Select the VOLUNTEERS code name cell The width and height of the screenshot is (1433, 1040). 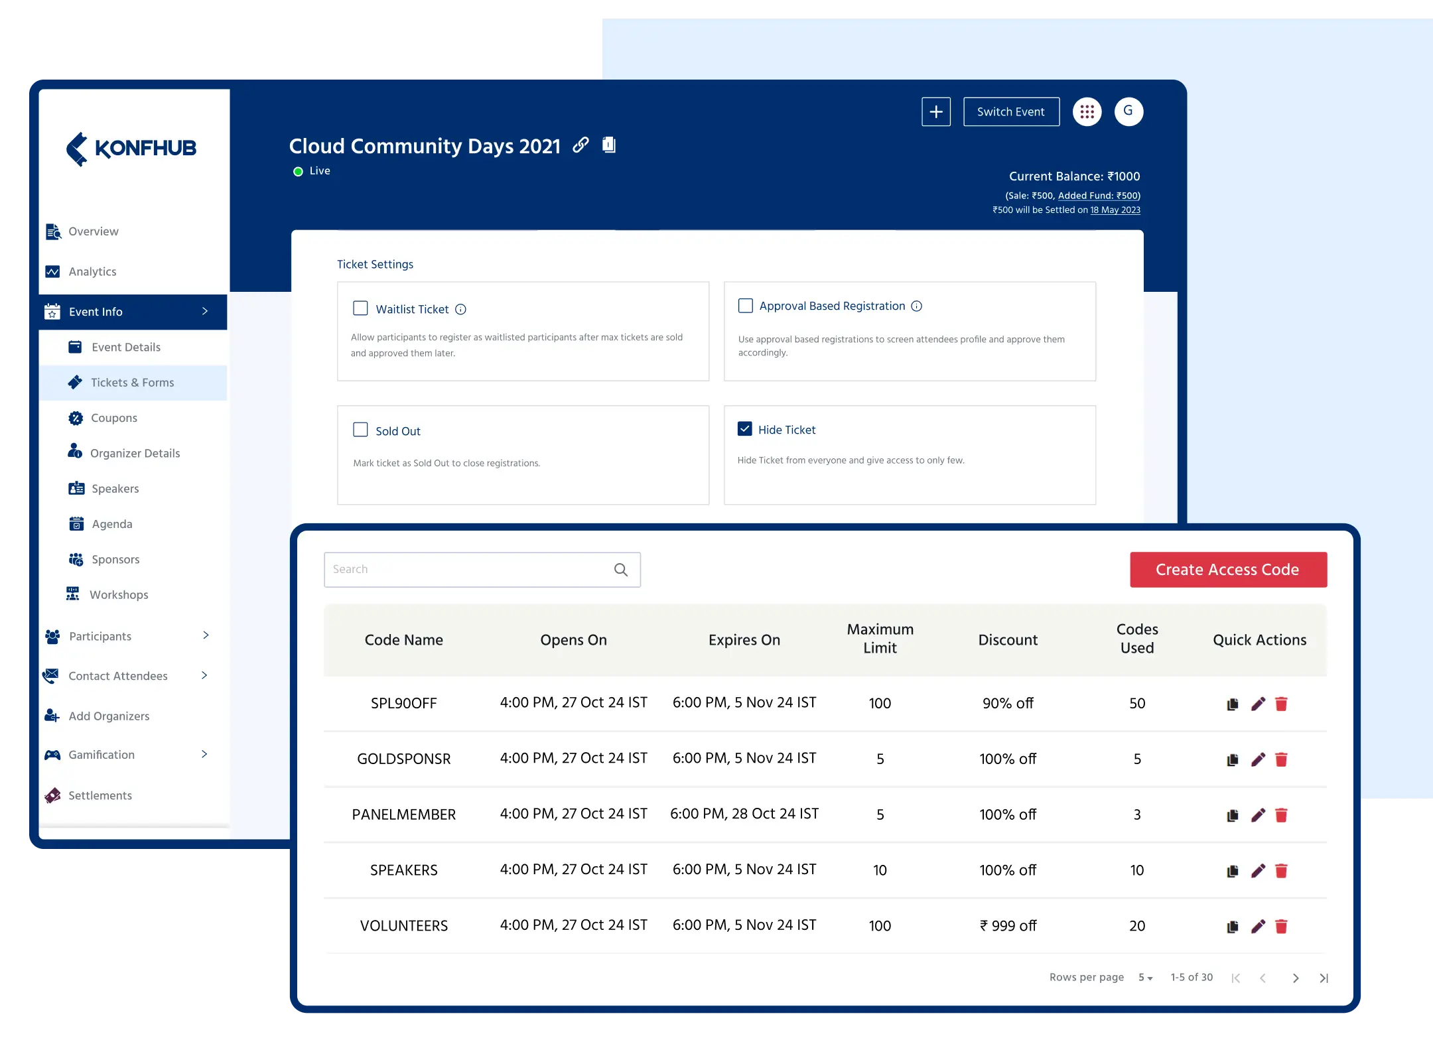pyautogui.click(x=404, y=926)
